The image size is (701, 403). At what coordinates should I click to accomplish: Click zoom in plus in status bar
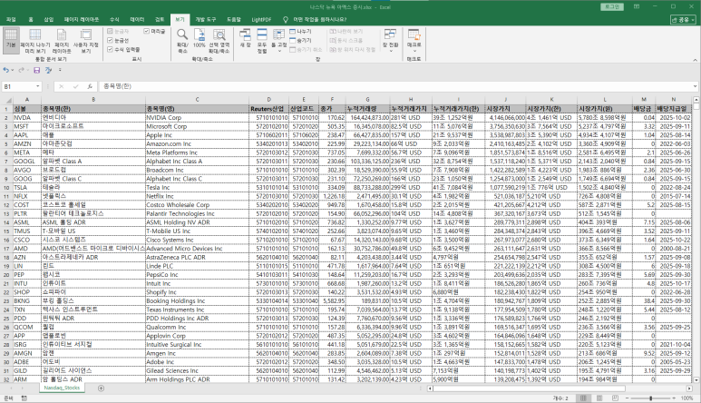click(675, 398)
